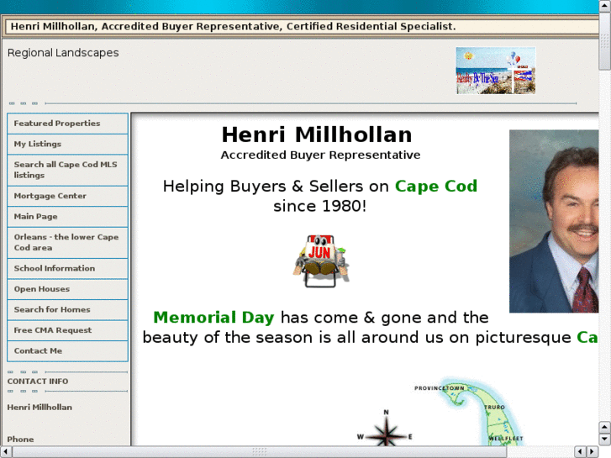Open the Open Houses page
The image size is (611, 458).
pos(67,289)
